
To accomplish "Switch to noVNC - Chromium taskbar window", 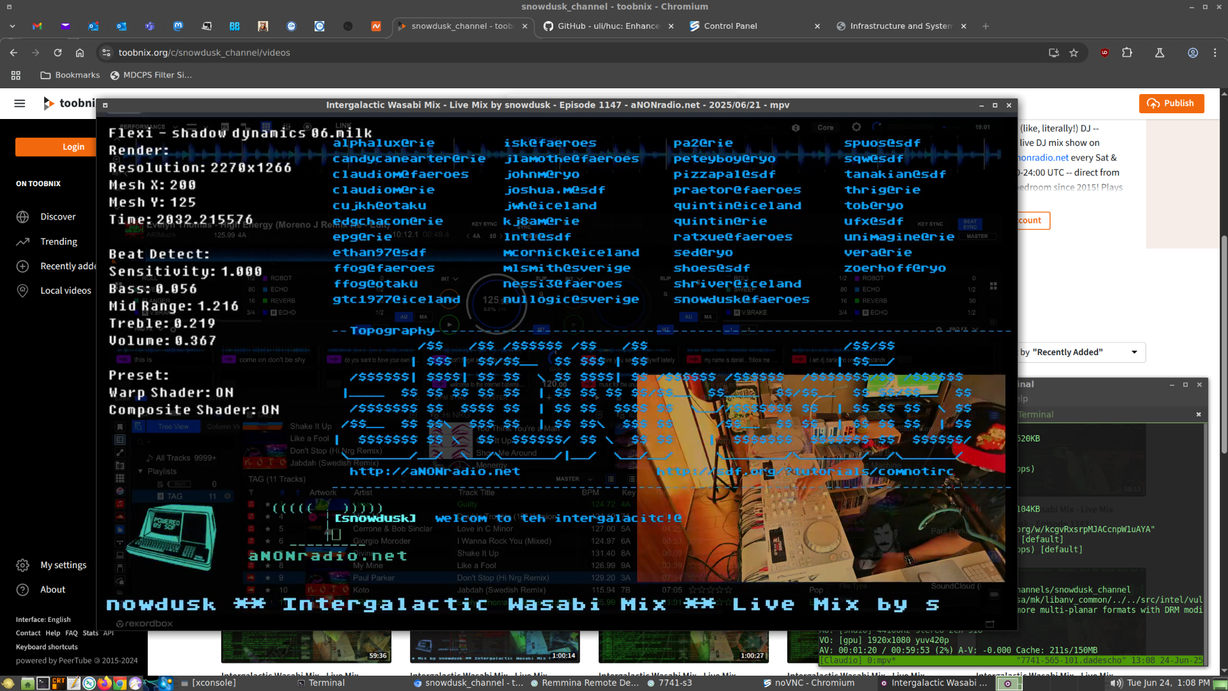I will click(809, 683).
